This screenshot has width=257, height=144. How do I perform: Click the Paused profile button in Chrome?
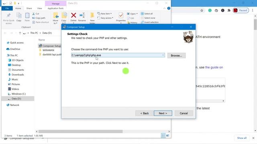tap(241, 10)
